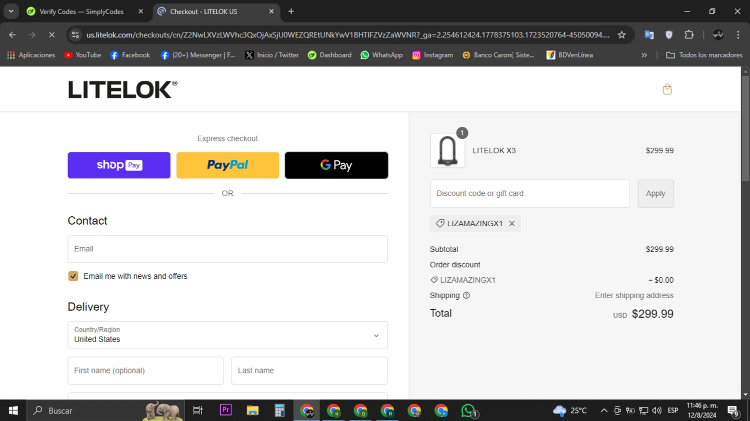Open the tab search dropdown arrow
Viewport: 750px width, 421px height.
[11, 11]
